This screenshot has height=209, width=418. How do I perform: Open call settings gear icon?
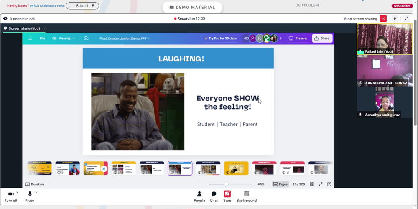(x=5, y=19)
